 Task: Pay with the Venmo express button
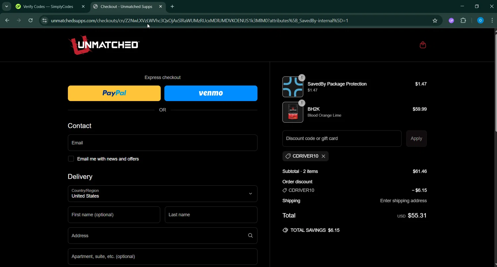pos(211,93)
